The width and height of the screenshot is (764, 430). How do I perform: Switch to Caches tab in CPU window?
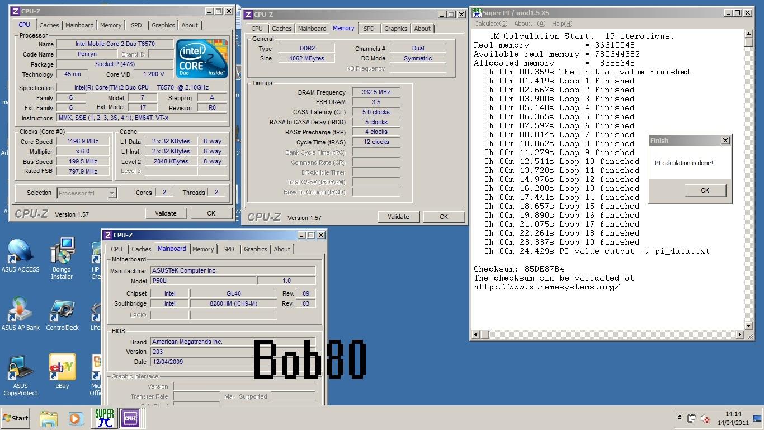(x=49, y=25)
